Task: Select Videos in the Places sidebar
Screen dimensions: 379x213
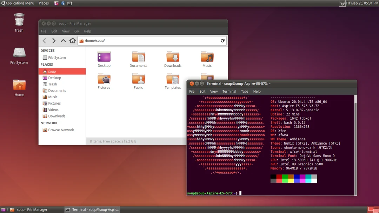Action: 53,109
